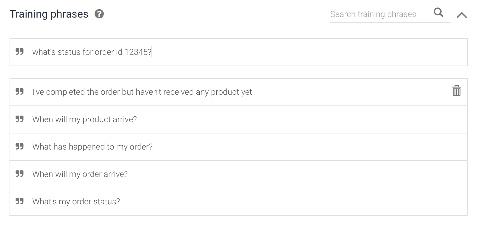Click quote icon beside "What has happened to my order?"
484x227 pixels.
click(20, 147)
